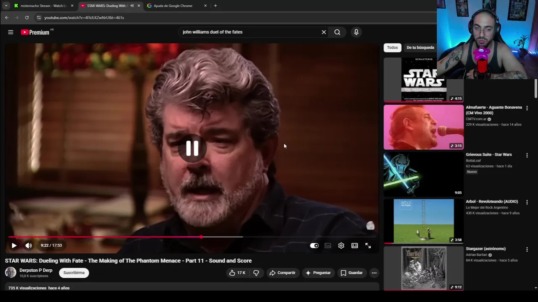Close the Ayuda de Google Chrome tab
Screen dimensions: 538x302
click(x=205, y=6)
